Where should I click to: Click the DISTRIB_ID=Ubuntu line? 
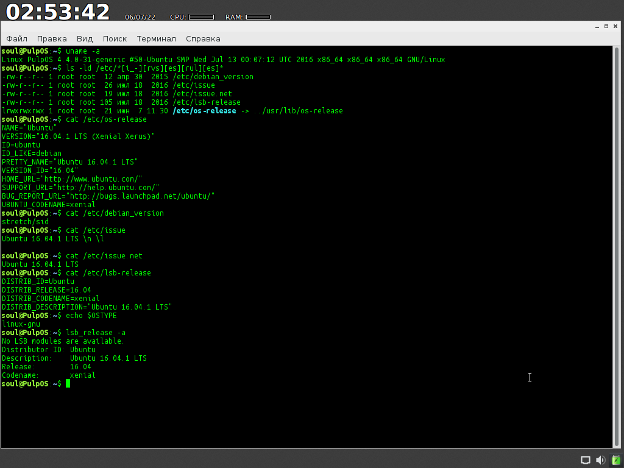38,282
